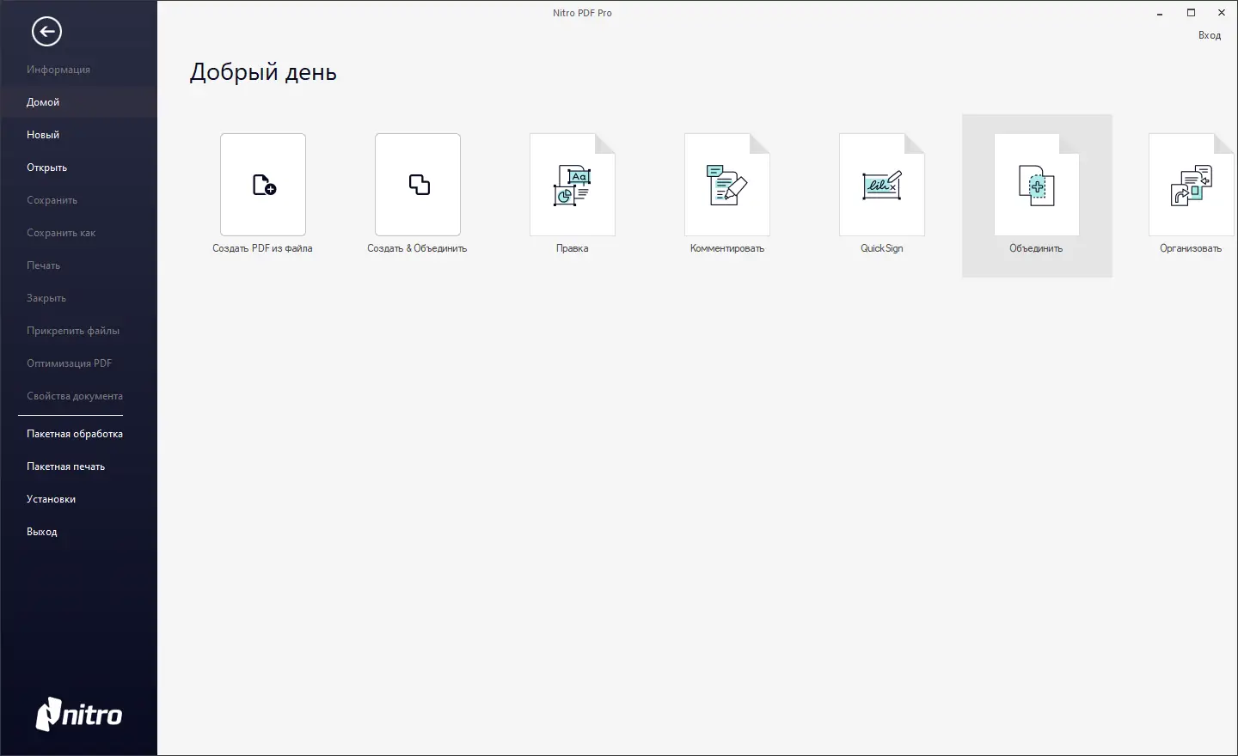Open the Комментировать annotation icon
Screen dimensions: 1238x756
[x=727, y=185]
